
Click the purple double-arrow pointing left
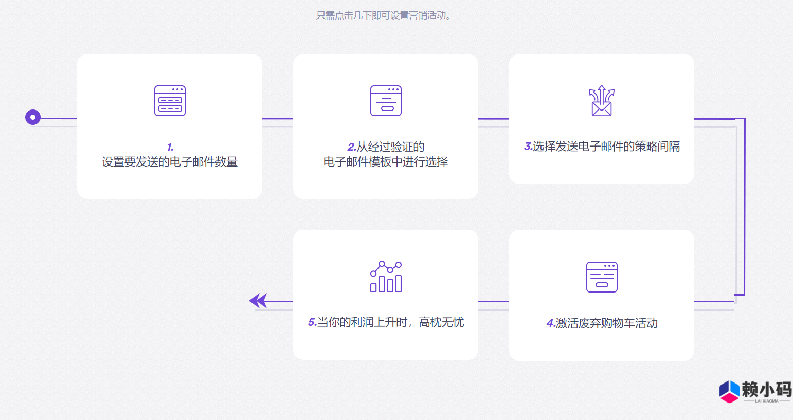click(257, 300)
